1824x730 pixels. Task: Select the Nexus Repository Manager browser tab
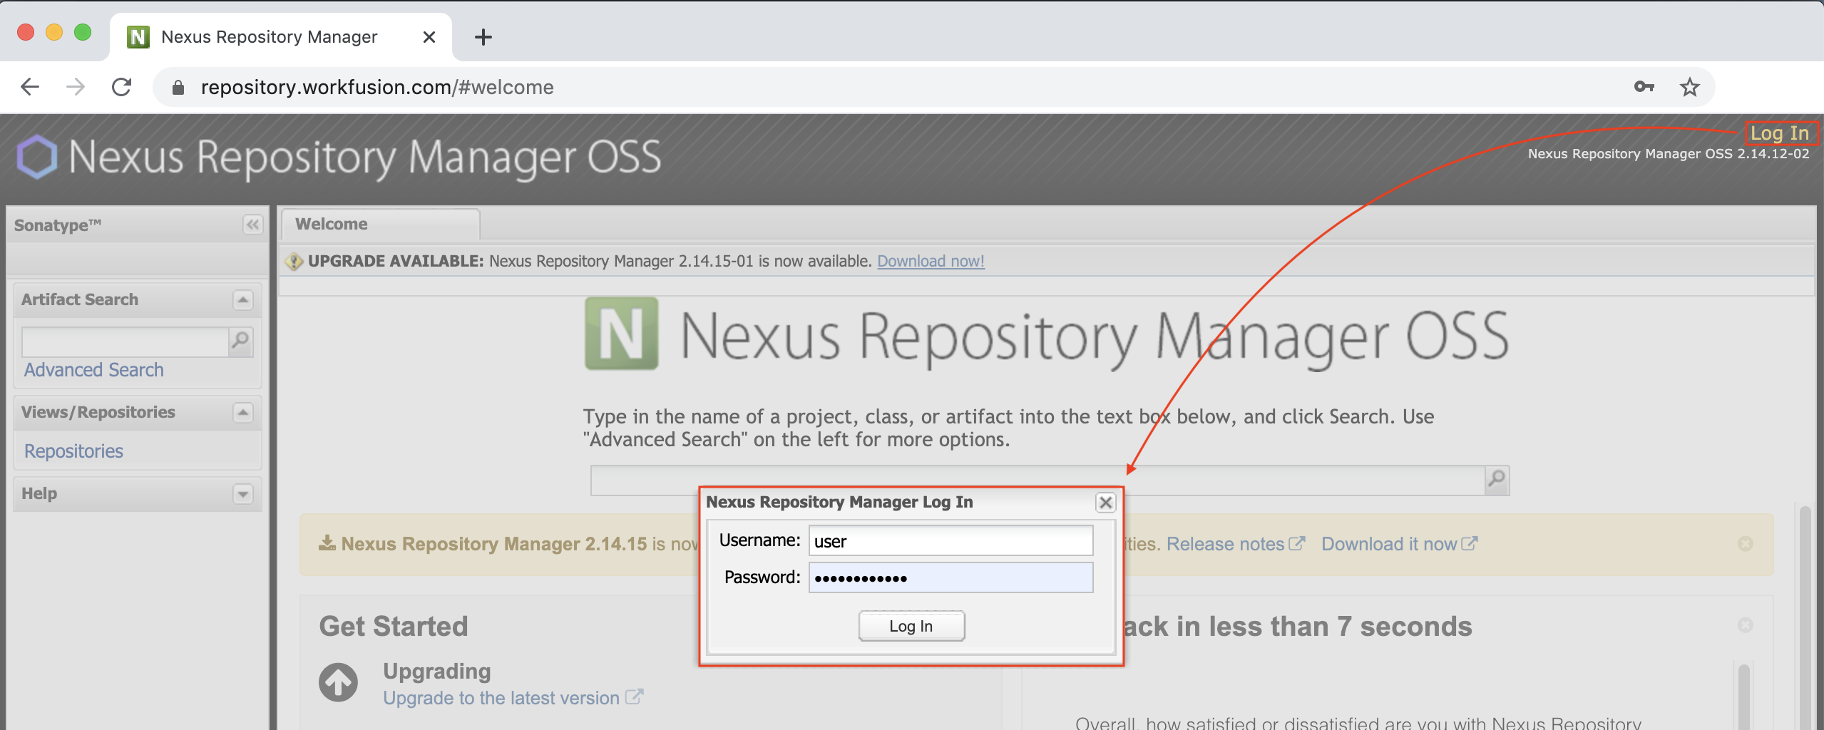[x=281, y=37]
